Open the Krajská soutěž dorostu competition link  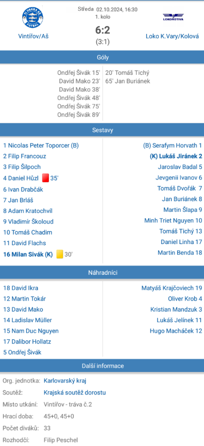point(75,393)
